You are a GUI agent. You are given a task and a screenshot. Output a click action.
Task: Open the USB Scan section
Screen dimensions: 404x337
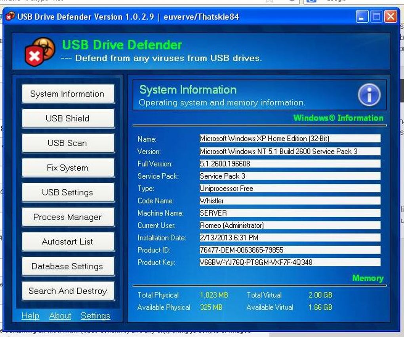(x=68, y=143)
